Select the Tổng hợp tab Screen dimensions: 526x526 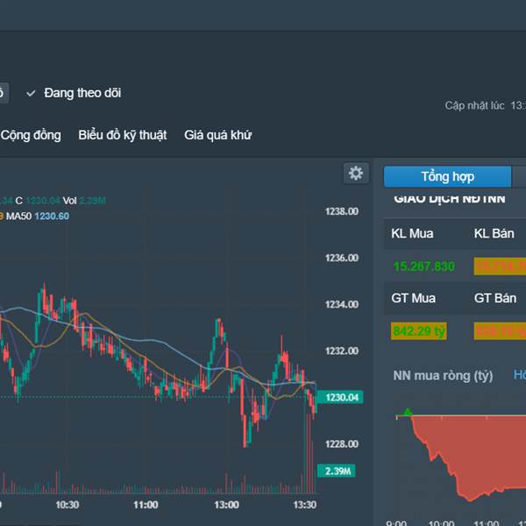click(x=447, y=176)
